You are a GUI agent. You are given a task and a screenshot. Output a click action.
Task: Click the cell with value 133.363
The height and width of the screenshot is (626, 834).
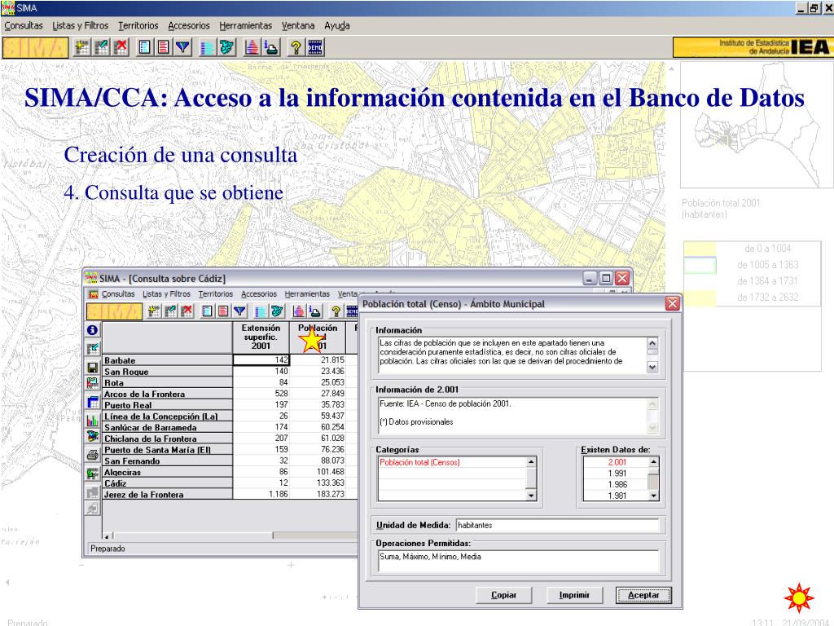click(x=318, y=483)
